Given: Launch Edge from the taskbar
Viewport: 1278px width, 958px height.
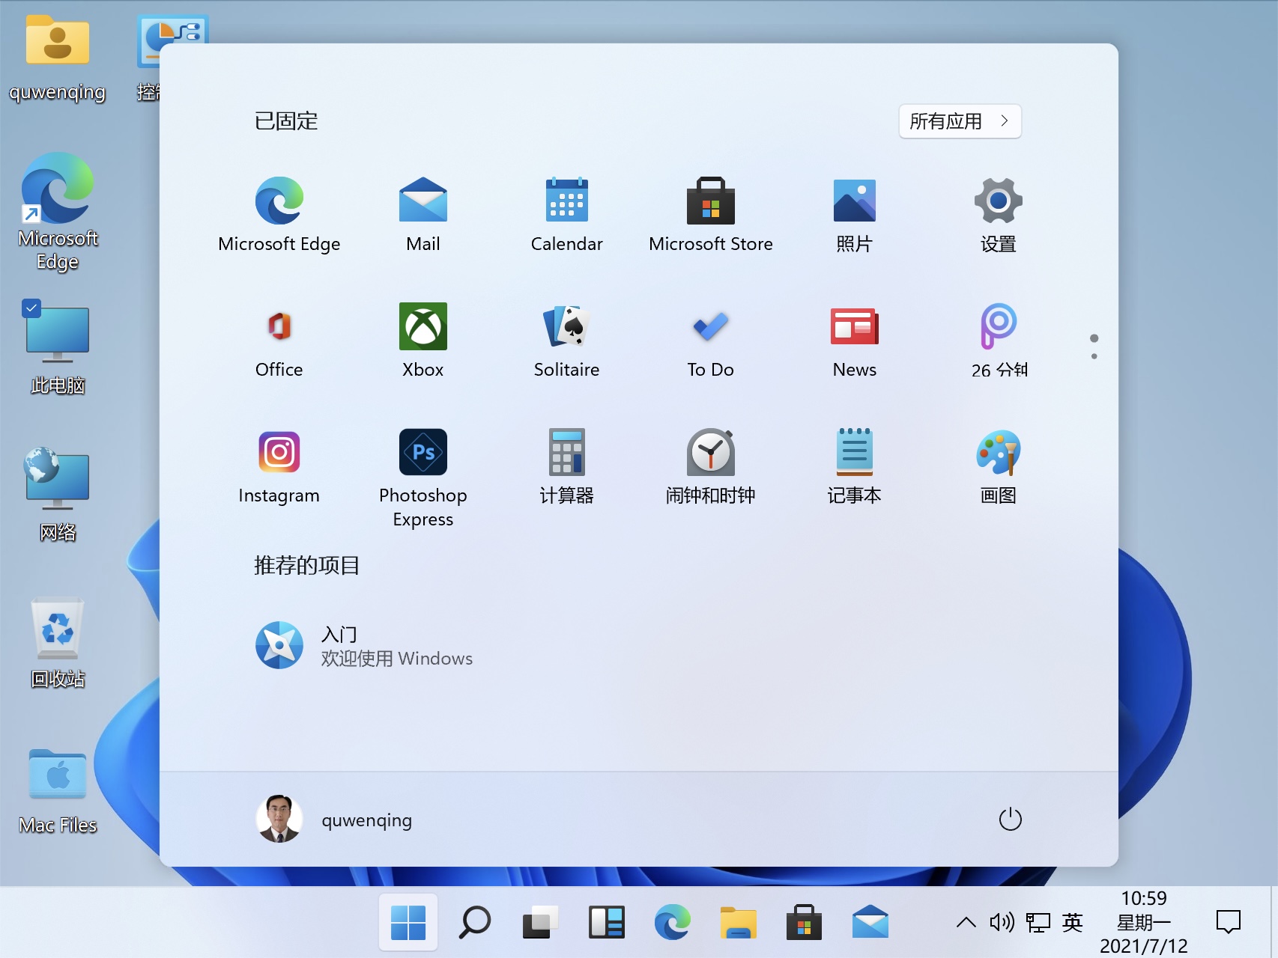Looking at the screenshot, I should click(672, 922).
